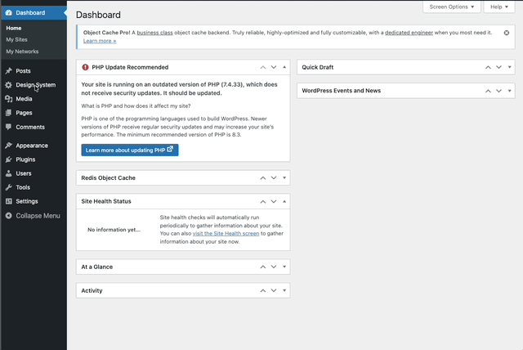Dismiss the Object Cache Pro notice
523x350 pixels.
tap(507, 33)
